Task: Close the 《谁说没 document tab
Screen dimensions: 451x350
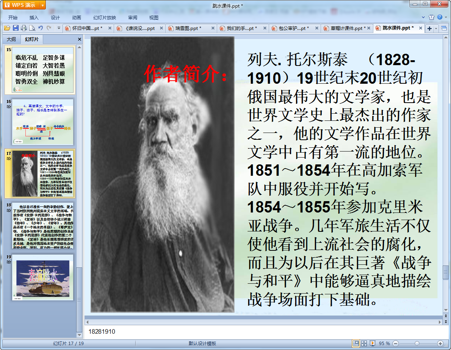Action: pos(161,28)
